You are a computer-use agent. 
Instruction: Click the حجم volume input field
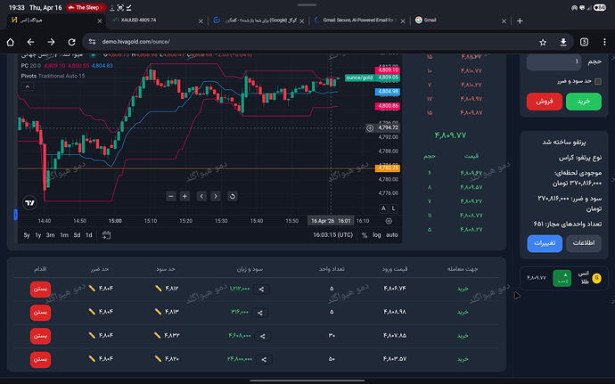(554, 61)
